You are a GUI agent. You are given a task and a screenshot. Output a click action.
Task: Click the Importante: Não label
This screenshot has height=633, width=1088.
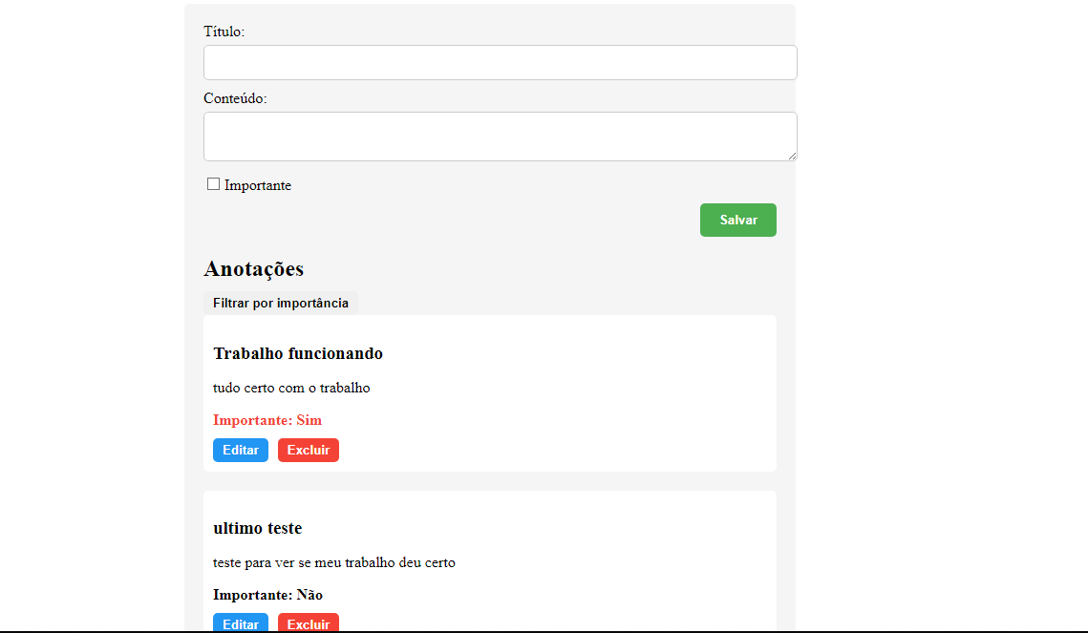[x=267, y=595]
